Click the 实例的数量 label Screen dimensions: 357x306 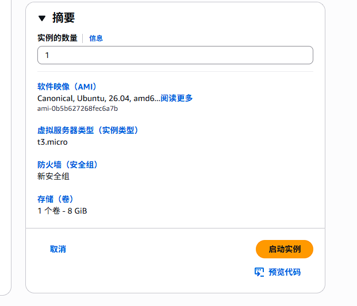pos(57,38)
